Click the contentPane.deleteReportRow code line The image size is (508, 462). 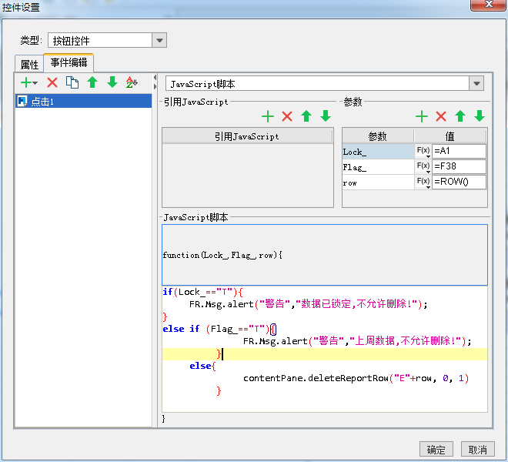point(356,378)
